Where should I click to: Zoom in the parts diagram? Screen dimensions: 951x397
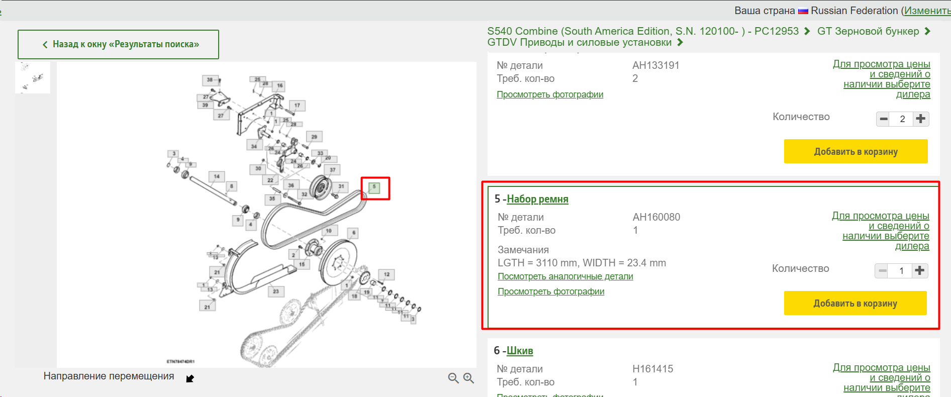(x=468, y=378)
